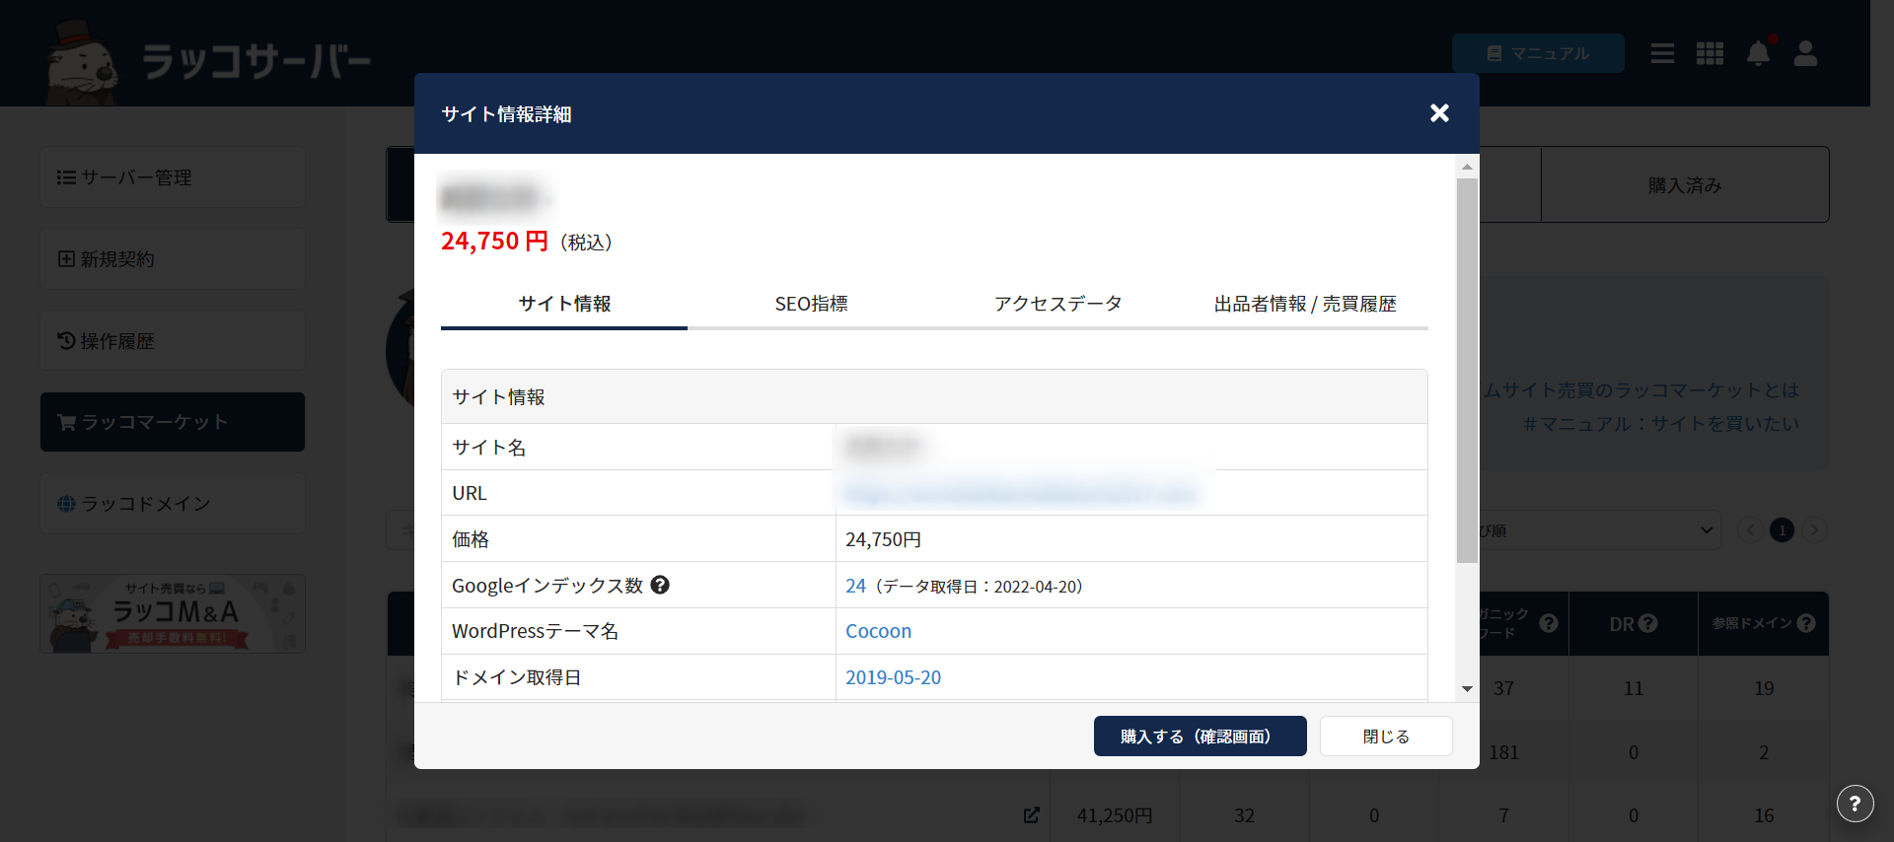The height and width of the screenshot is (842, 1894).
Task: Open サーバー管理 in the sidebar
Action: click(x=173, y=177)
